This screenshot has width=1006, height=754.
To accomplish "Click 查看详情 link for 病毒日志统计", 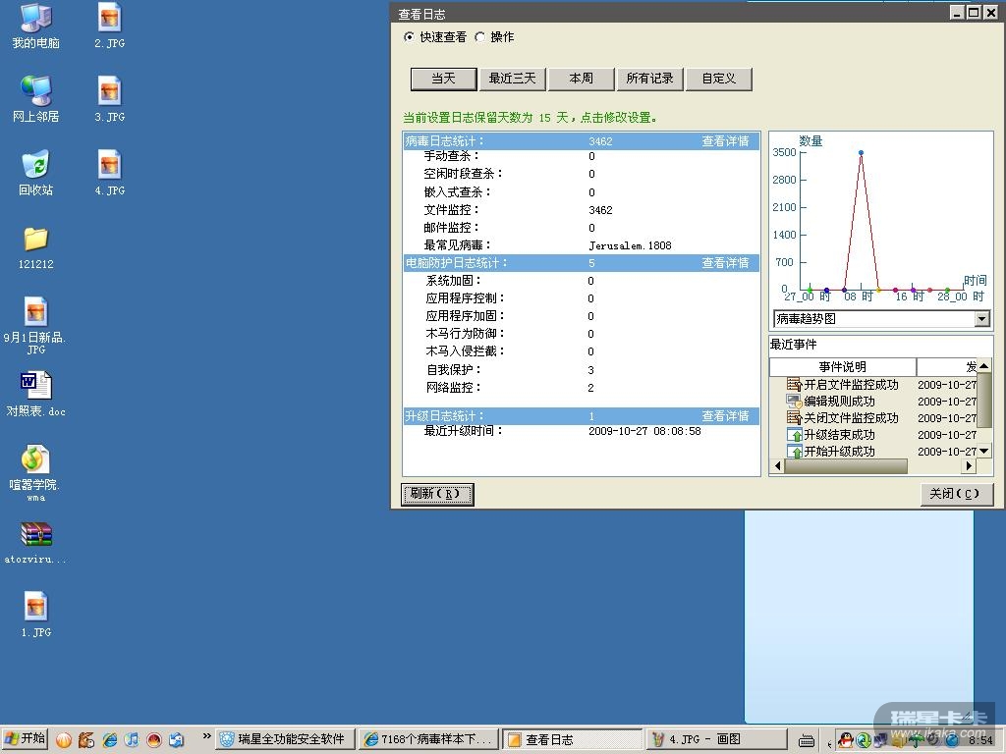I will click(725, 141).
